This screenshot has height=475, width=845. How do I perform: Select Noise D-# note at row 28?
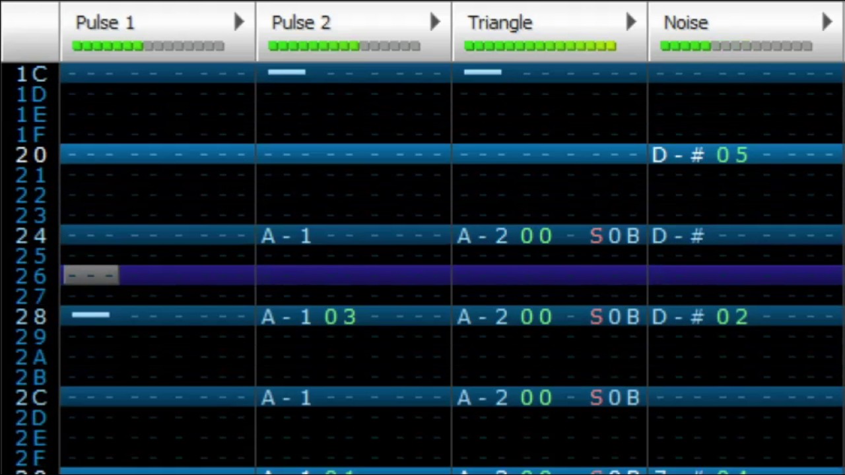(x=678, y=317)
